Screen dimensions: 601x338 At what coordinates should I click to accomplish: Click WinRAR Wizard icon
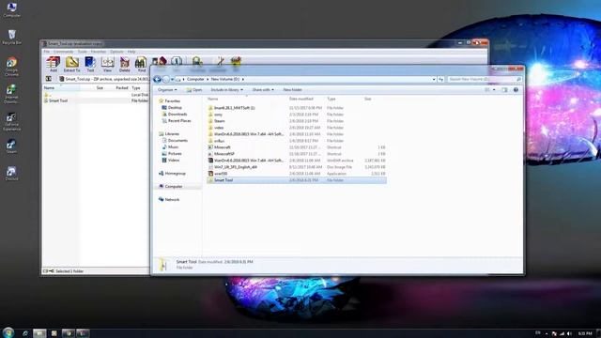click(x=159, y=61)
